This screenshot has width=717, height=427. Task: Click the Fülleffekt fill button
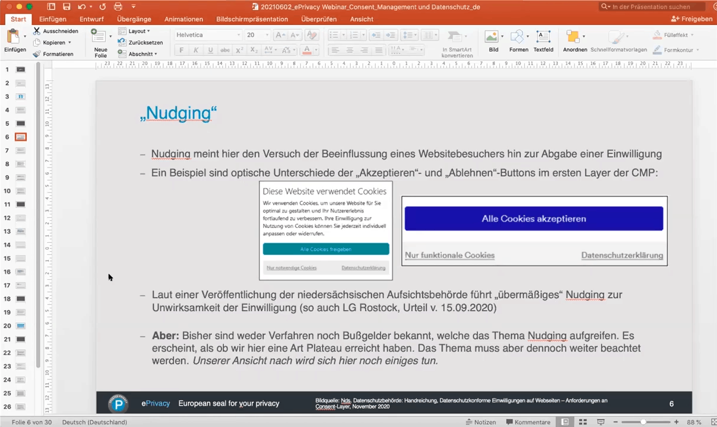674,35
